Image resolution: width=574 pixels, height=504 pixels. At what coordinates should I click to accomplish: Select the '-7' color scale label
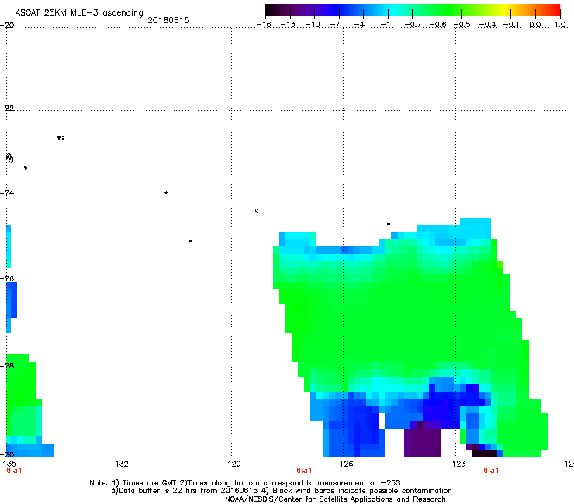337,25
